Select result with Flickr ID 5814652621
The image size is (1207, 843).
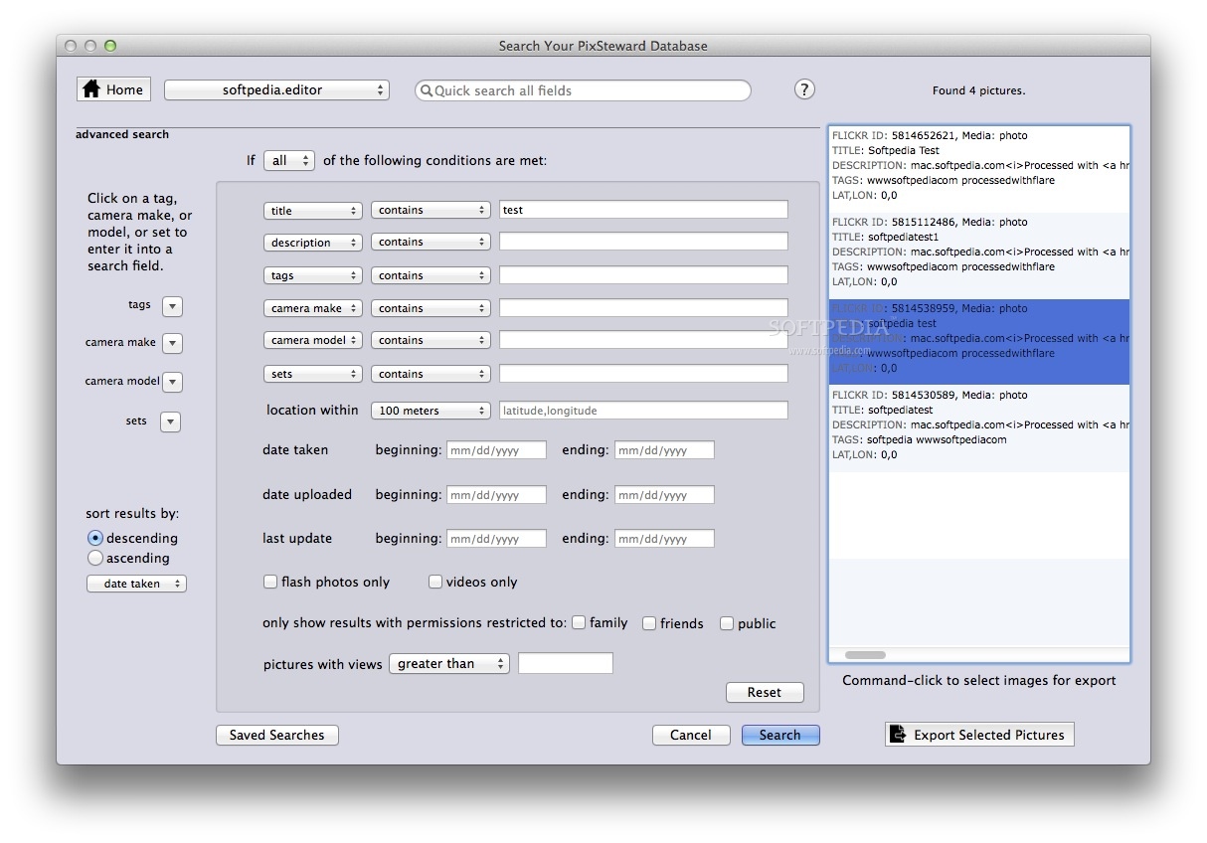click(x=979, y=169)
